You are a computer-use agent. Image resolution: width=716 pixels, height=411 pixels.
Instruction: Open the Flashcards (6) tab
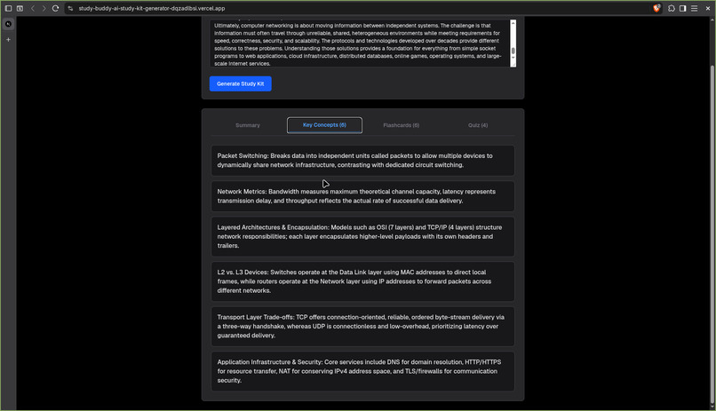click(401, 125)
